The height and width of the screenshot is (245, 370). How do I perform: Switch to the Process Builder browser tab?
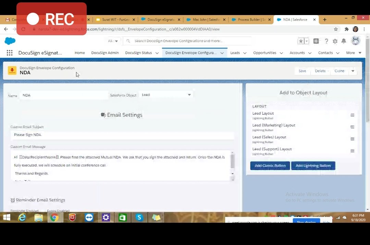(x=251, y=20)
